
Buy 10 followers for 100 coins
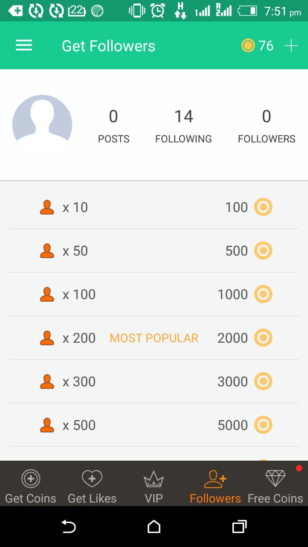coord(154,207)
